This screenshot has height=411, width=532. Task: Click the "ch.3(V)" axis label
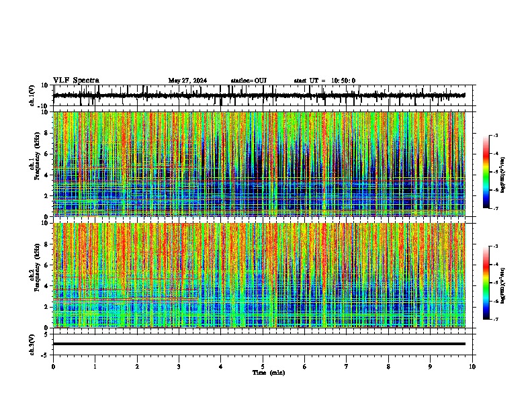(x=32, y=345)
